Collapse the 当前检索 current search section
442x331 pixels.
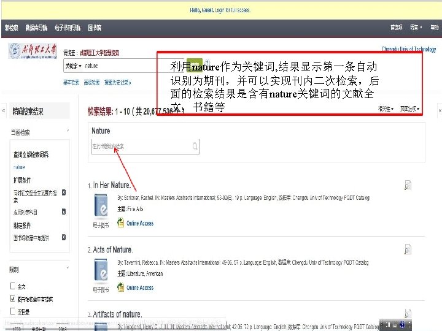(68, 131)
